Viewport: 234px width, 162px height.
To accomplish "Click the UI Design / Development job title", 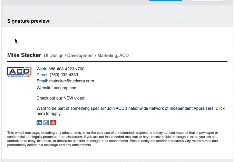I will pyautogui.click(x=86, y=56).
